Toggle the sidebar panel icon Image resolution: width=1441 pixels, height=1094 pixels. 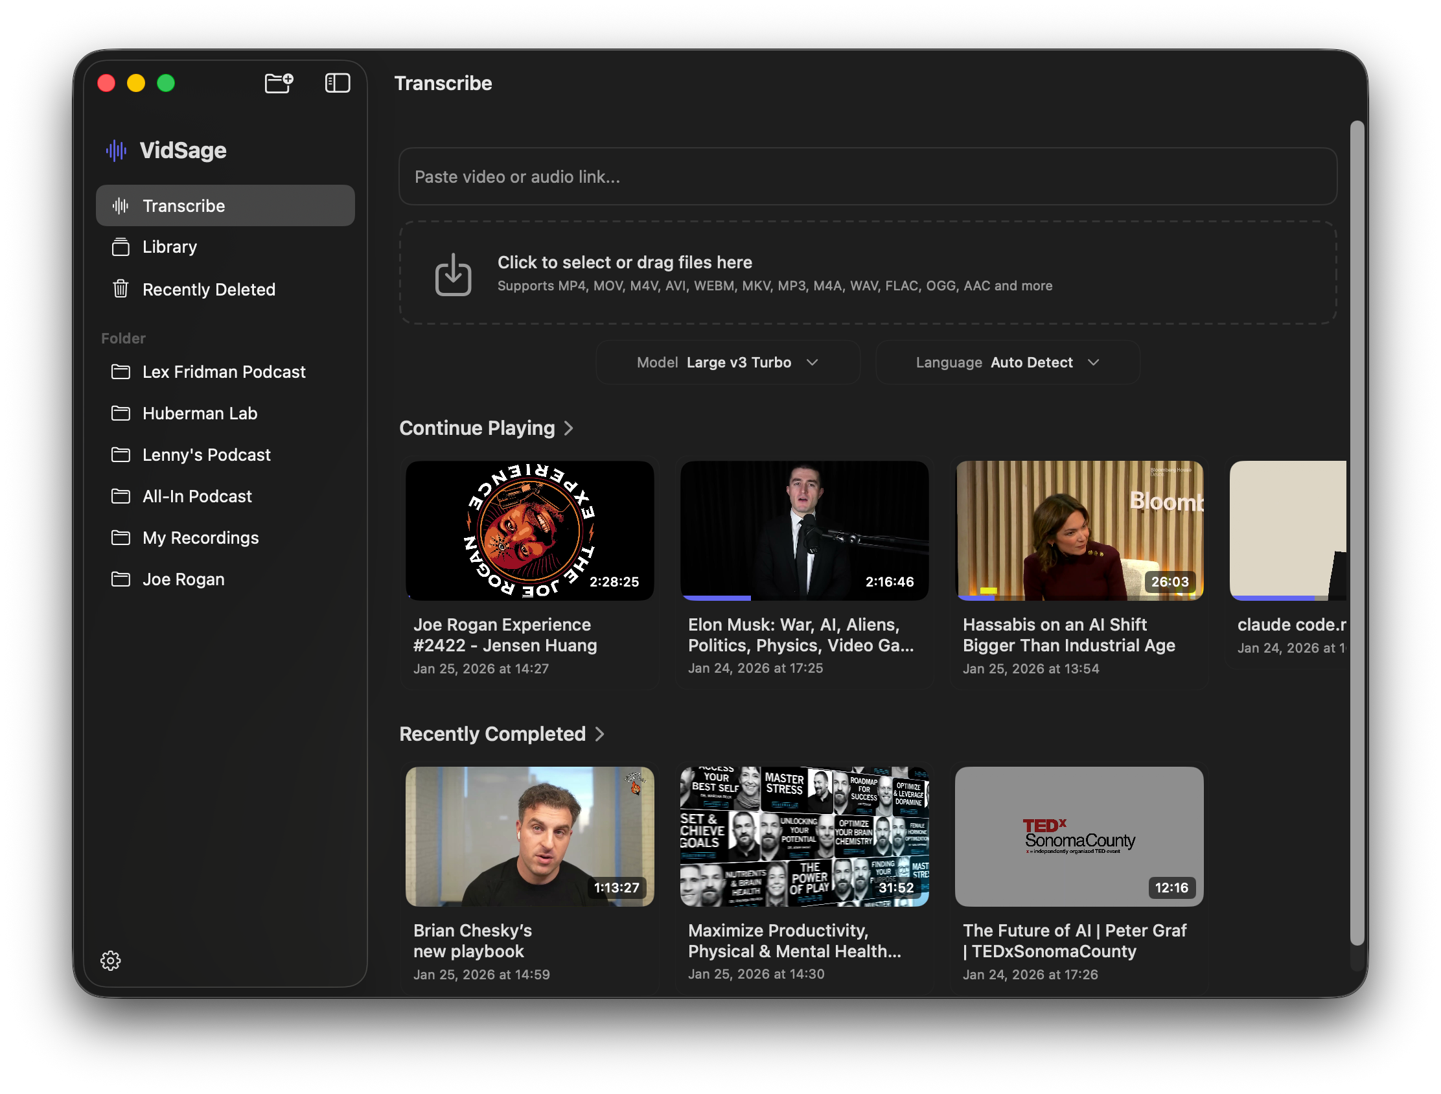point(338,84)
